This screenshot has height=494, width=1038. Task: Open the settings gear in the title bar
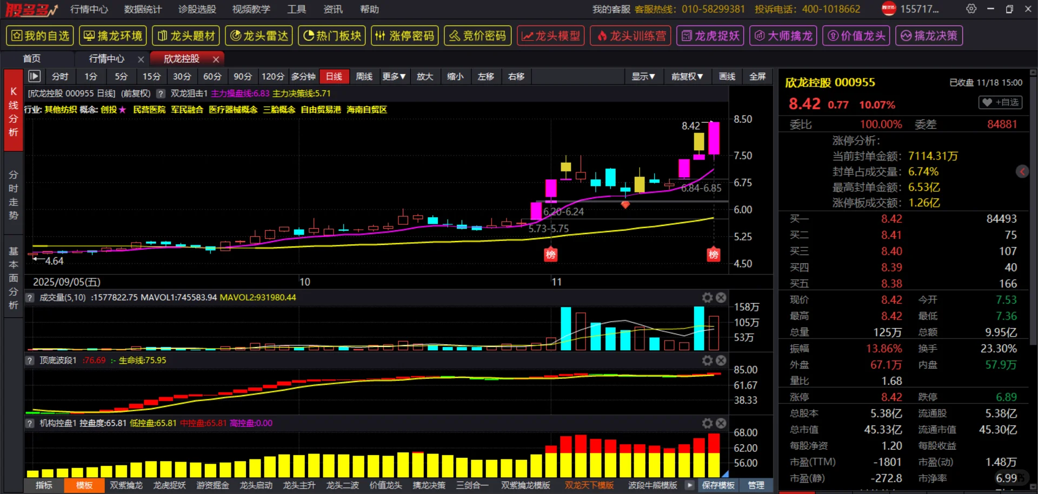[972, 9]
